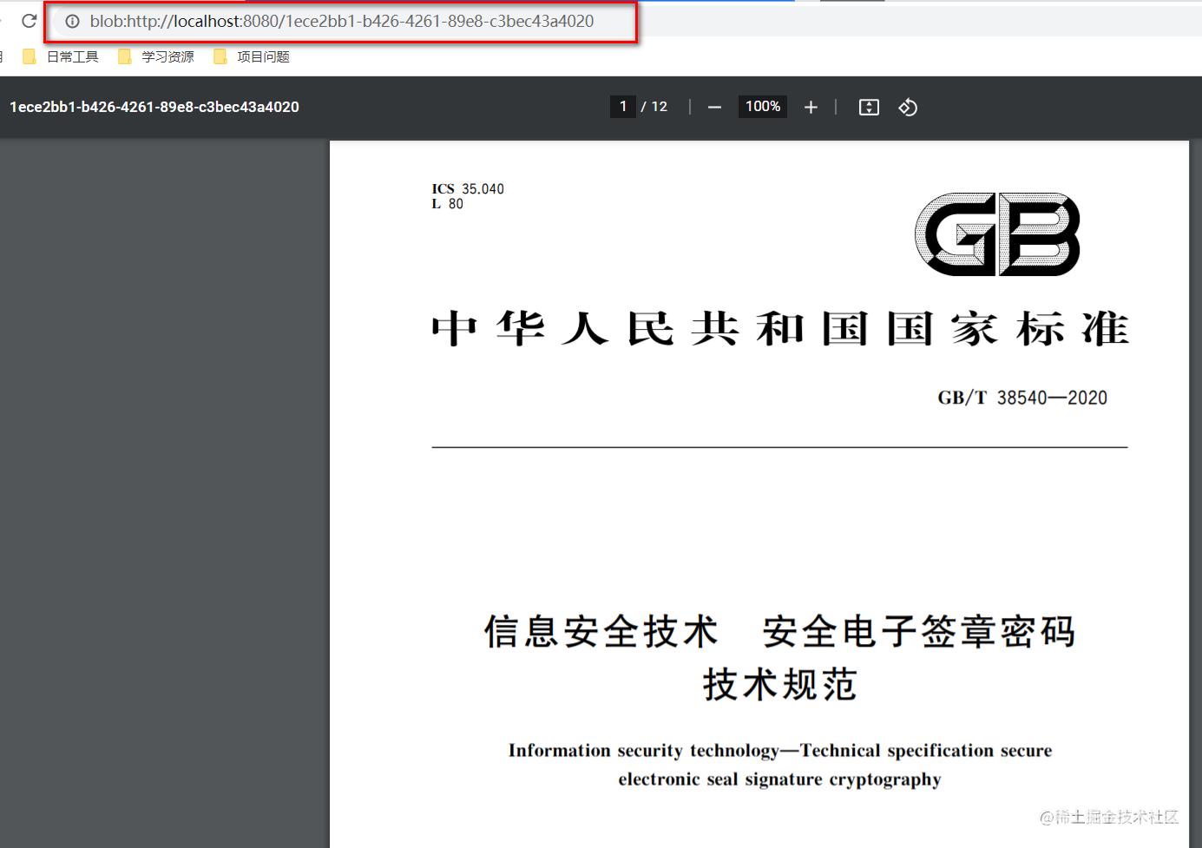
Task: Zoom out of the PDF
Action: click(x=714, y=107)
